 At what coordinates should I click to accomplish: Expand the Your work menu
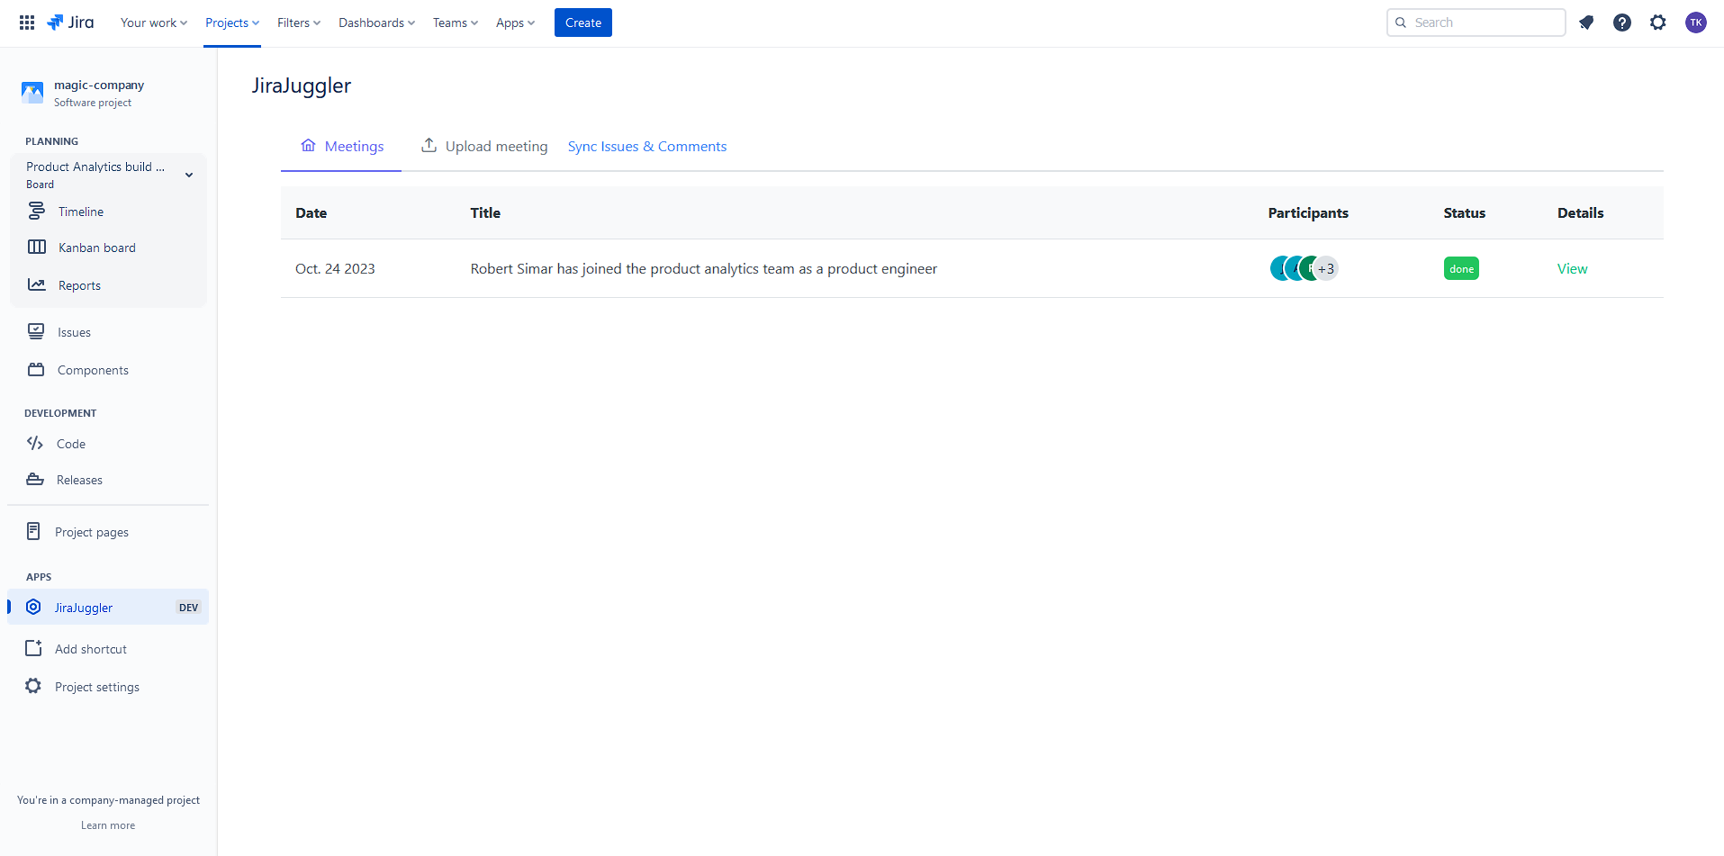154,23
